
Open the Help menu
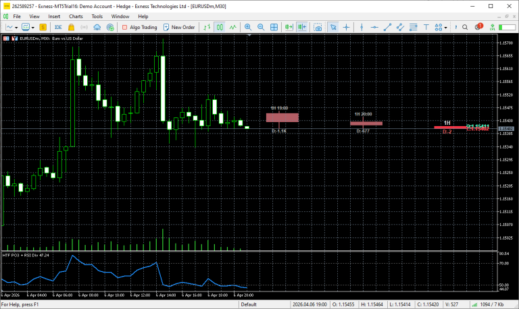click(x=143, y=16)
